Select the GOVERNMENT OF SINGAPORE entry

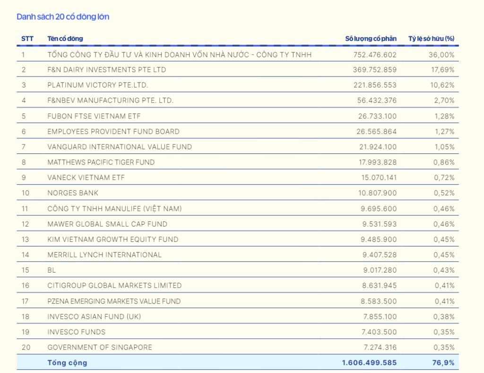(100, 348)
